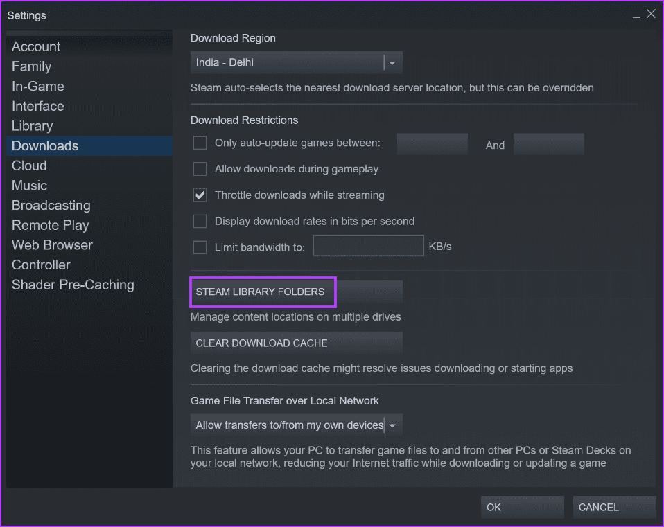664x527 pixels.
Task: Discard changes with Cancel button
Action: coord(615,507)
